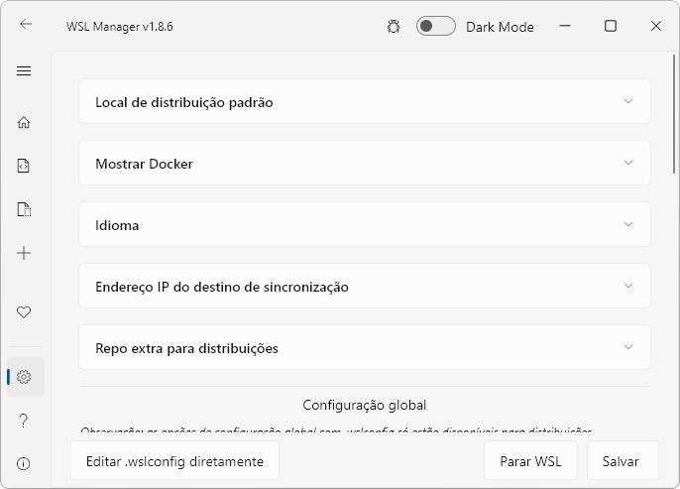Open the hamburger navigation menu
The height and width of the screenshot is (489, 680).
pos(24,70)
